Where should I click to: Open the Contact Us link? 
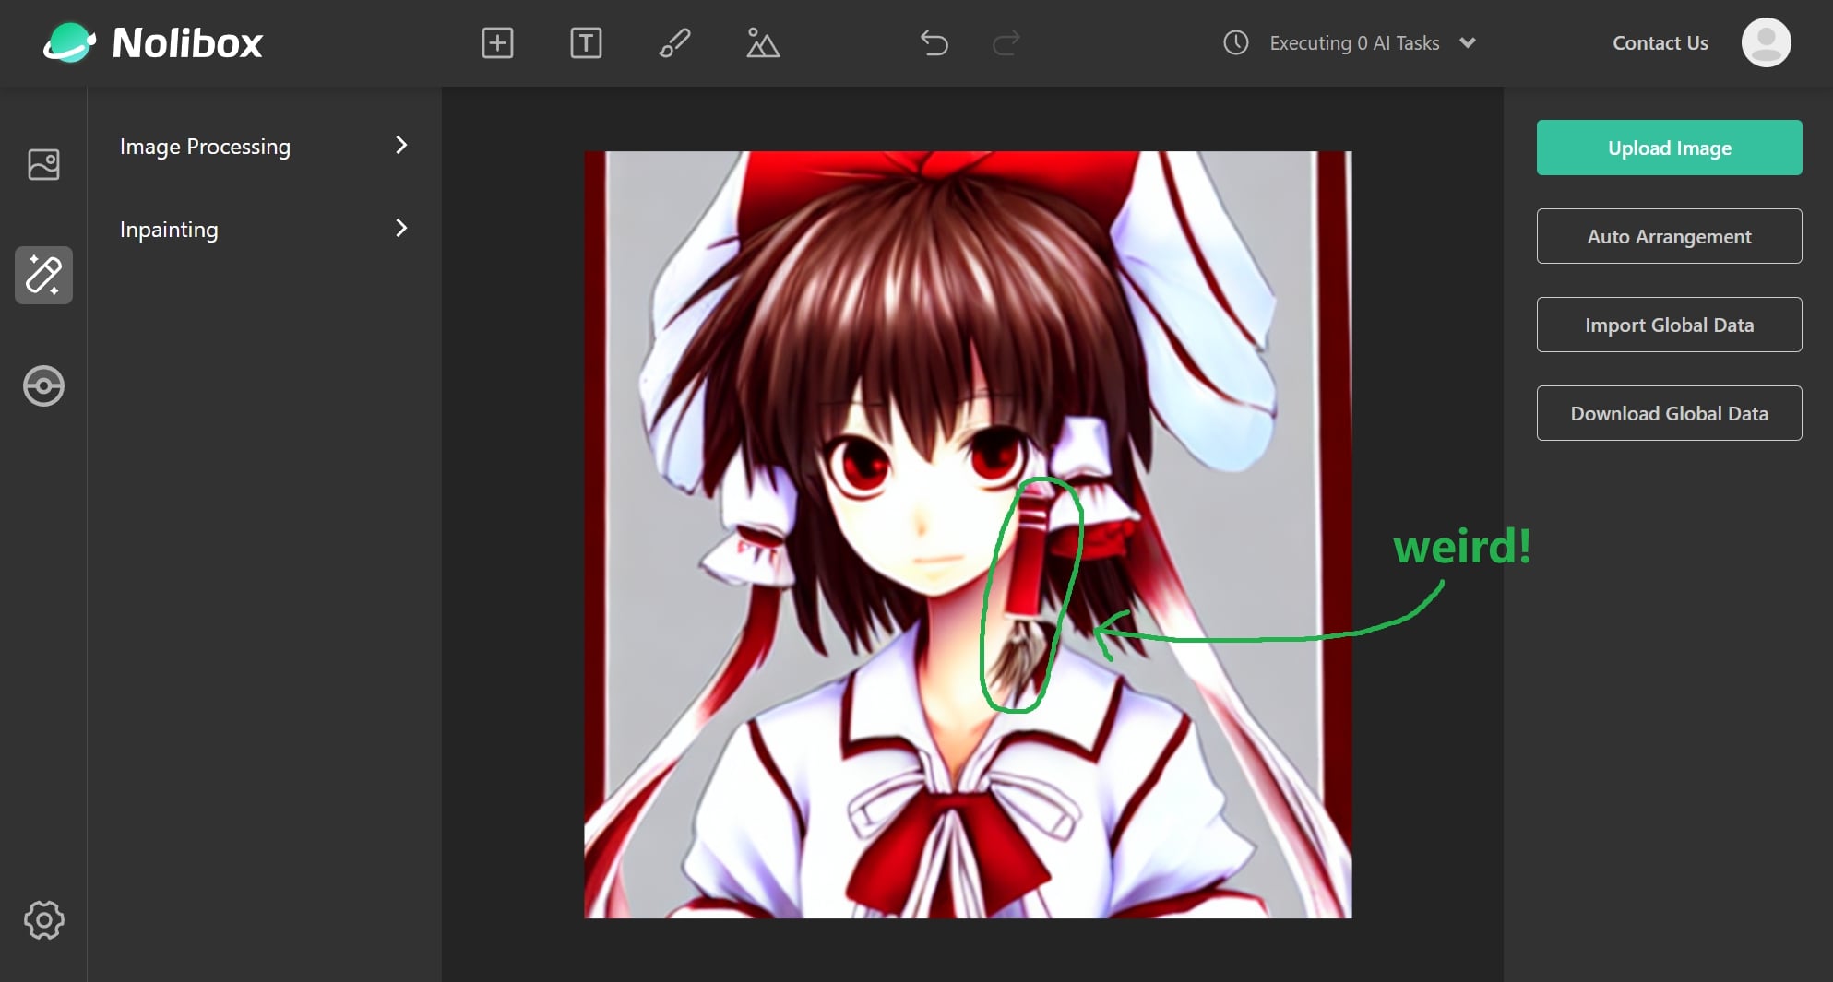(x=1660, y=43)
